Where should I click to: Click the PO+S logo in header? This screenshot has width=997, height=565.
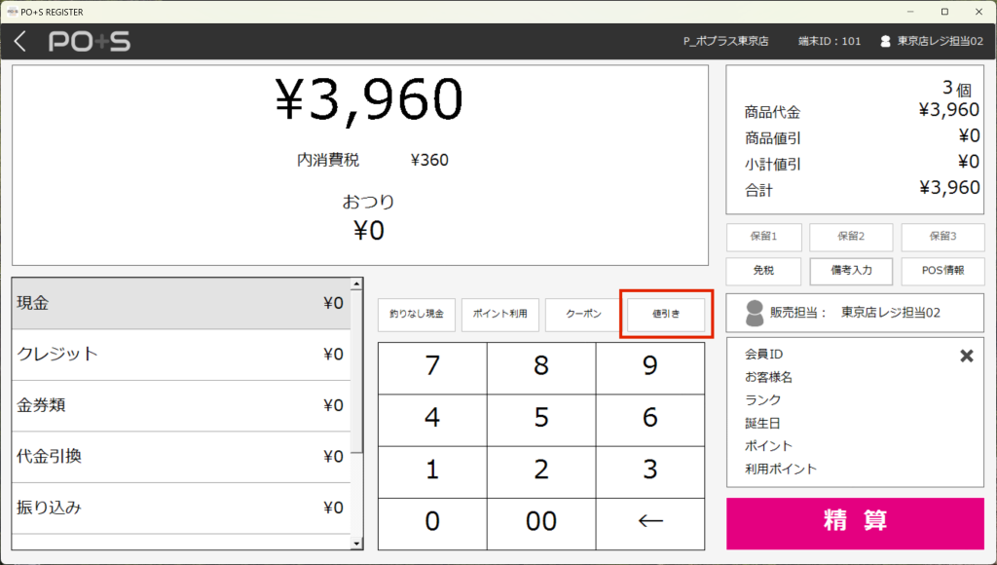click(x=90, y=41)
